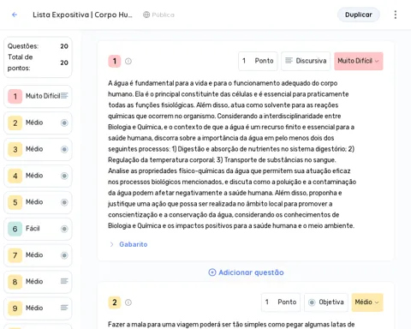Click the question 2 text starting 'Fazer a mala'
The height and width of the screenshot is (329, 411).
tap(231, 325)
